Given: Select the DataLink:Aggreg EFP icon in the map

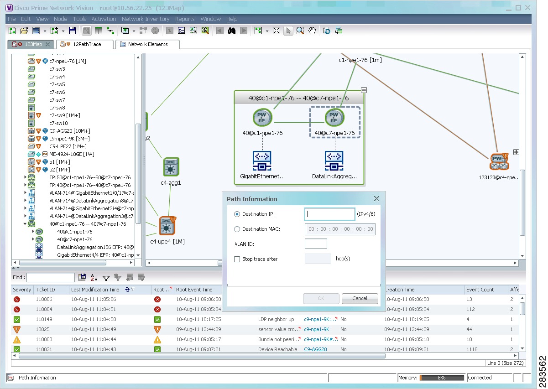Looking at the screenshot, I should coord(334,161).
